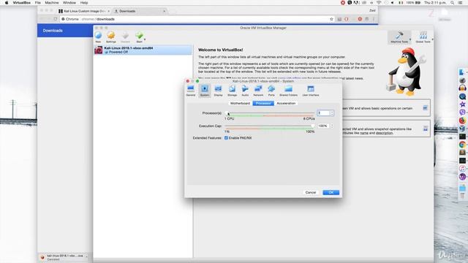The image size is (468, 263).
Task: Open the Apple menu
Action: pyautogui.click(x=7, y=3)
